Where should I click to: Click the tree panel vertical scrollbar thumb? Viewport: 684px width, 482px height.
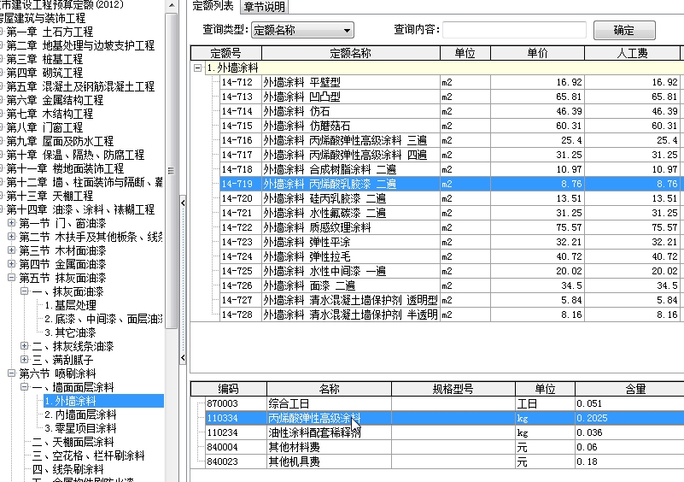(172, 170)
